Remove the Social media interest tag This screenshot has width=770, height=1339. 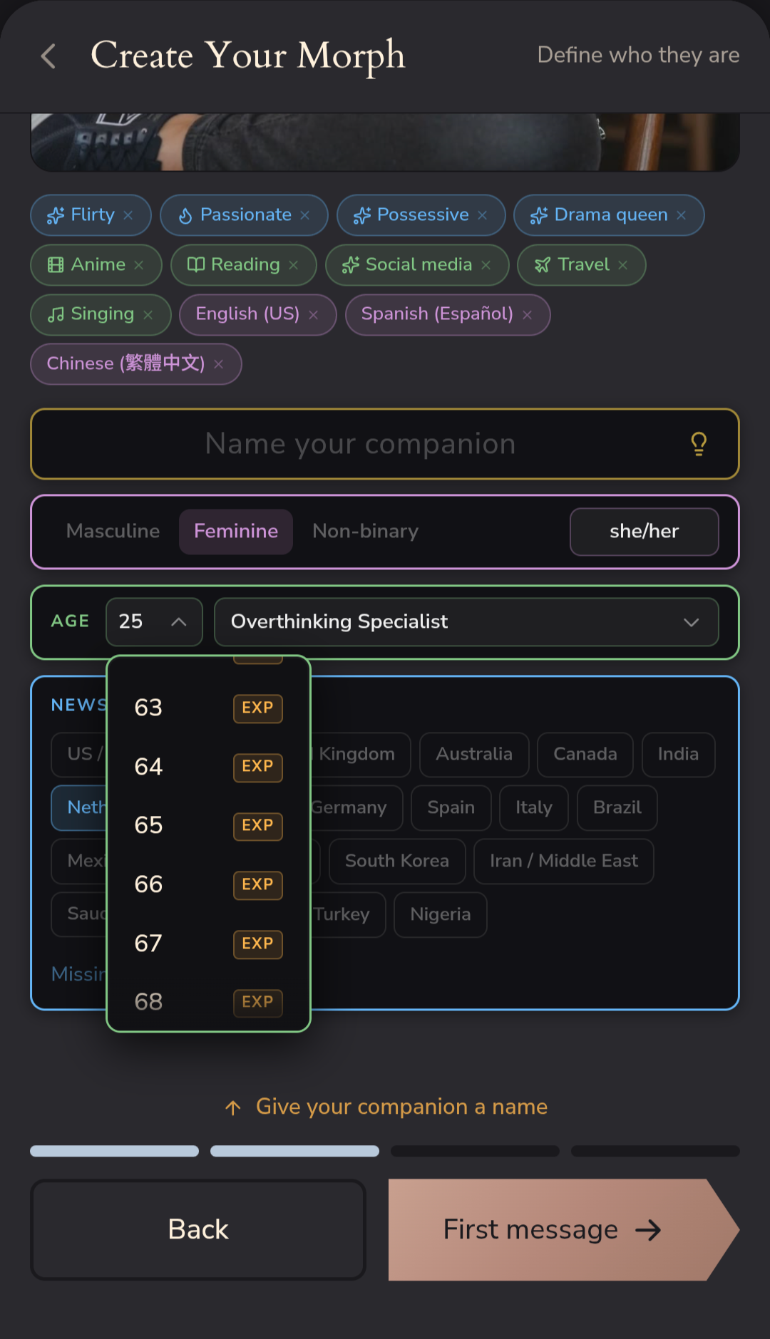click(x=486, y=265)
